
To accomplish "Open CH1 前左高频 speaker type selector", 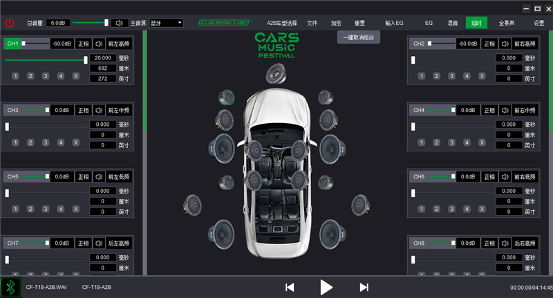I will [x=119, y=44].
